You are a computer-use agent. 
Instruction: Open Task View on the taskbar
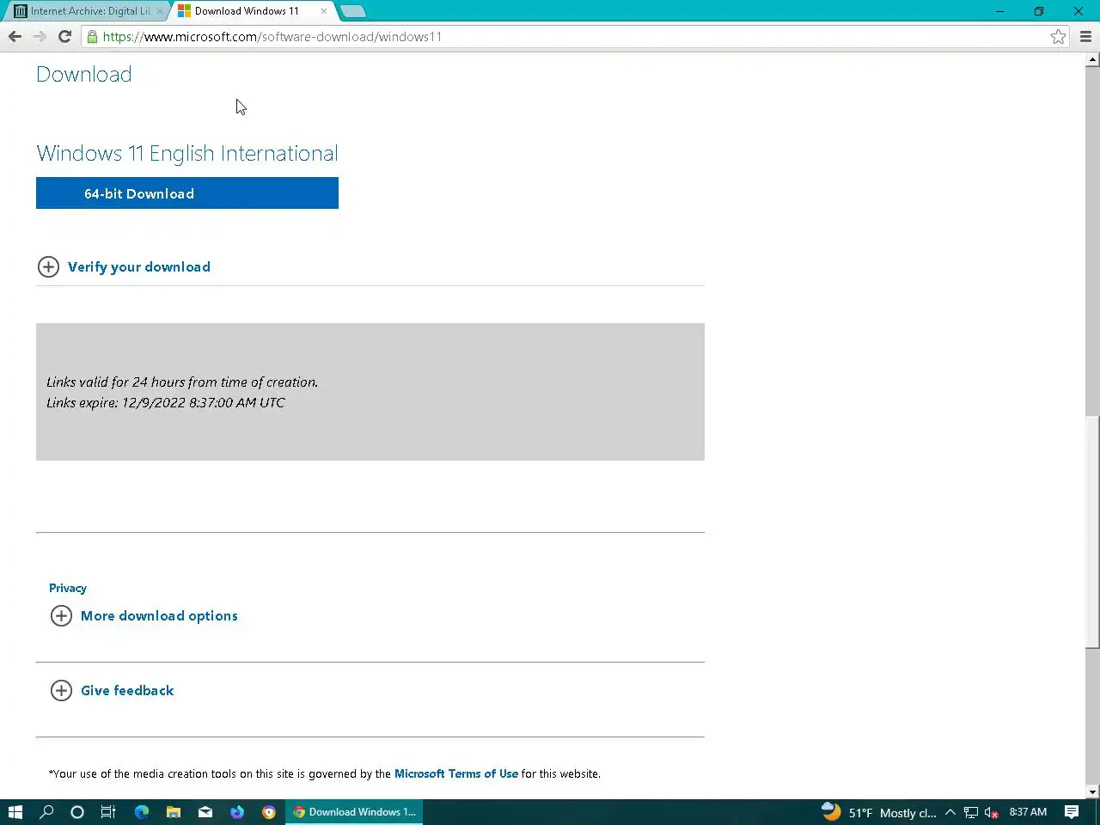pyautogui.click(x=108, y=812)
